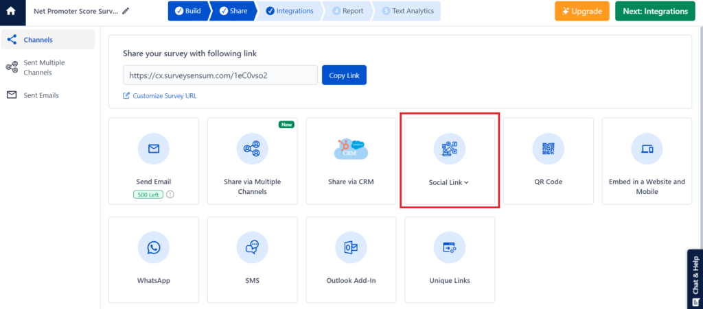
Task: Open the QR Code icon tile
Action: click(x=548, y=149)
